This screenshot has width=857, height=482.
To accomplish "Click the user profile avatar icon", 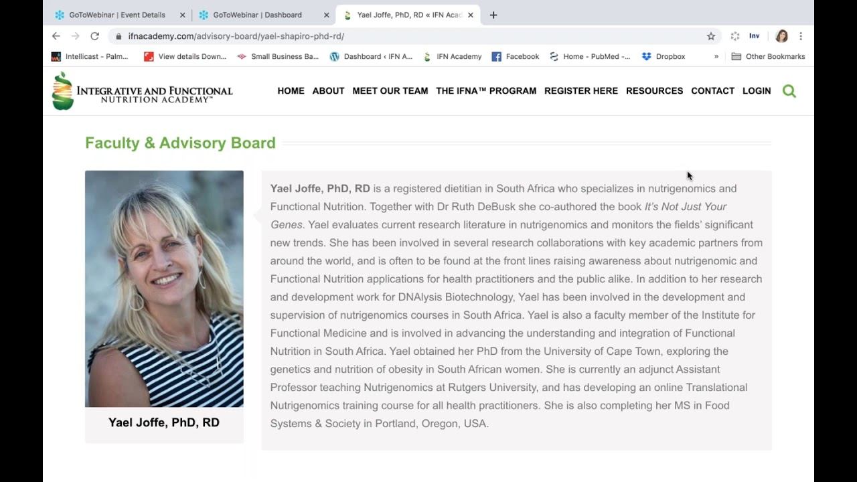I will click(x=781, y=36).
